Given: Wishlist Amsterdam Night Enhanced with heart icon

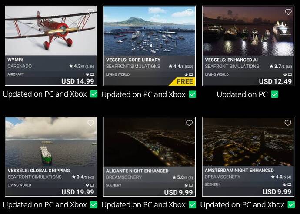Looking at the screenshot, I should [288, 123].
